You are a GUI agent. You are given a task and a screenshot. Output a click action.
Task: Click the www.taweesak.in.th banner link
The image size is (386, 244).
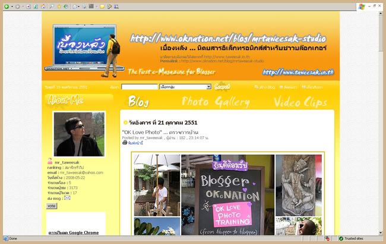click(298, 72)
